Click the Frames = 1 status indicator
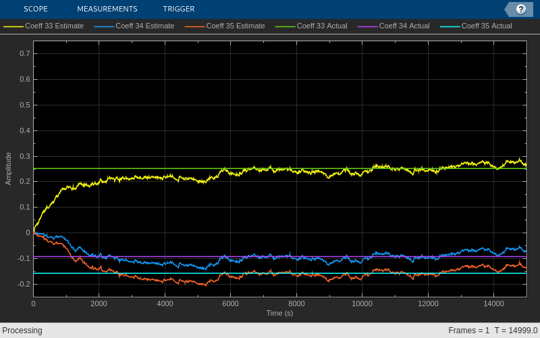This screenshot has width=540, height=338. pos(468,331)
